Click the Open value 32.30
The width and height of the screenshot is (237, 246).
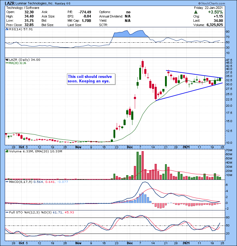coord(29,12)
